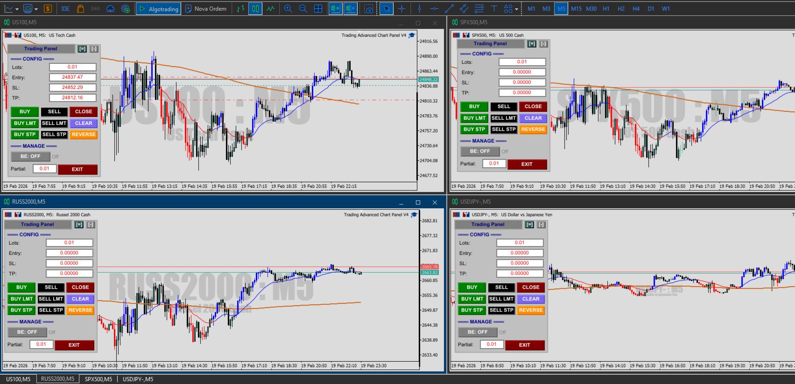This screenshot has height=384, width=795.
Task: Select the M15 timeframe
Action: pos(577,9)
